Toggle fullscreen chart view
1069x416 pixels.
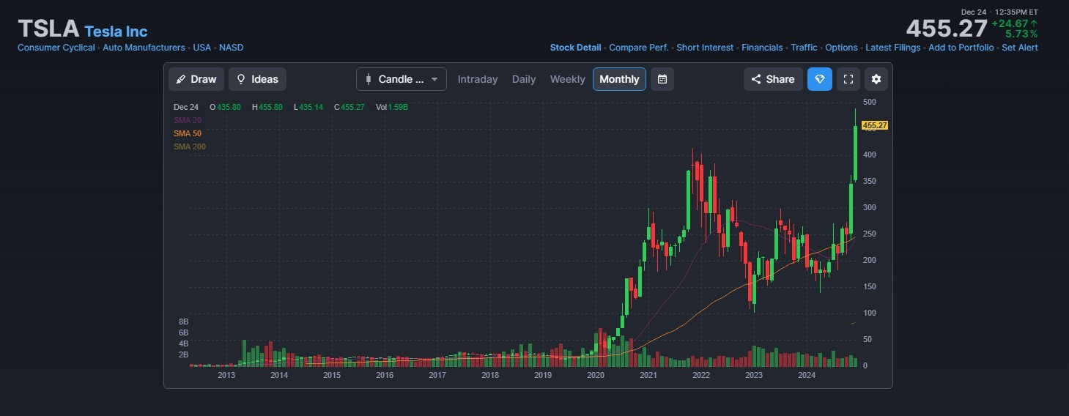[x=848, y=79]
